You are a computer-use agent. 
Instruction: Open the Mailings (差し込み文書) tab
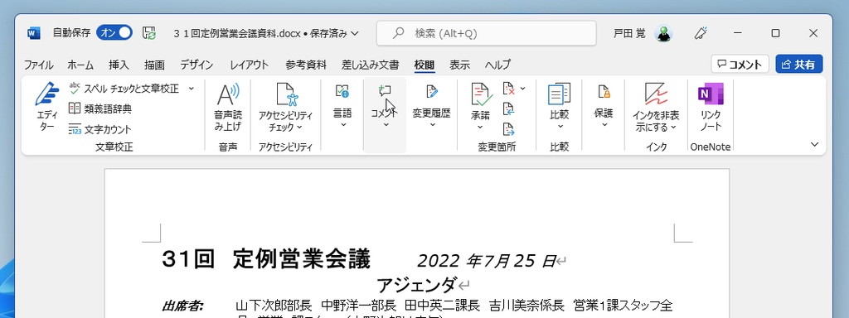click(371, 65)
